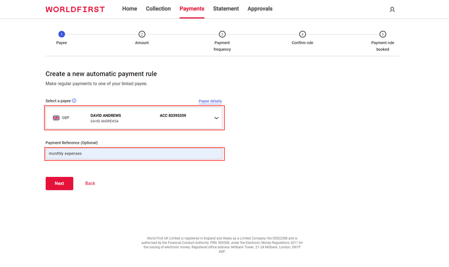Switch to the Collection tab
The height and width of the screenshot is (267, 449).
pos(158,9)
